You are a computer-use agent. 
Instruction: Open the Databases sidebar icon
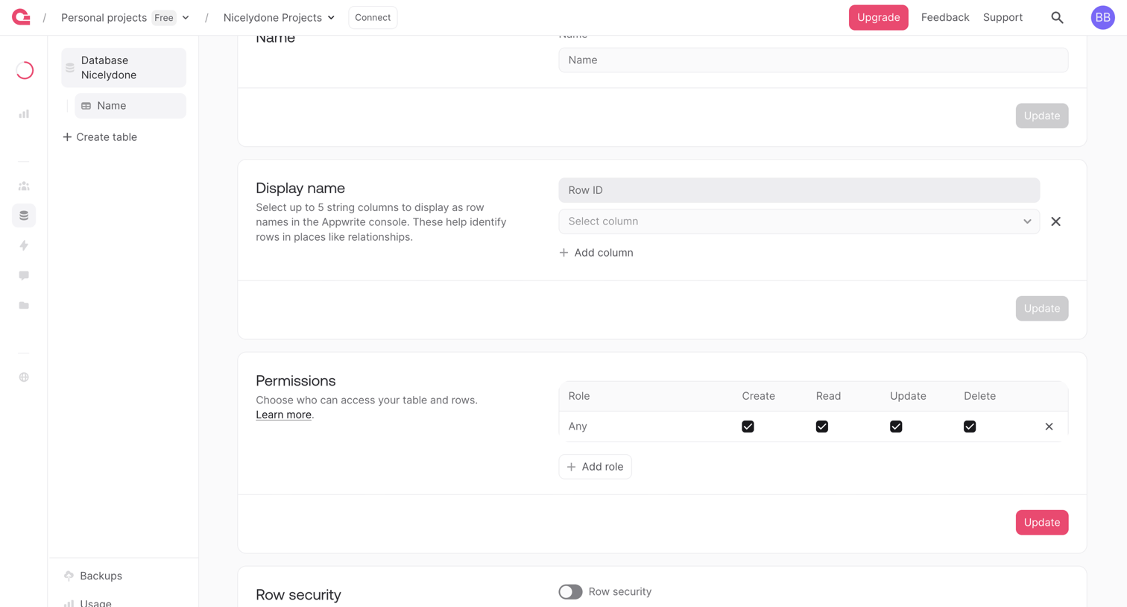tap(24, 216)
